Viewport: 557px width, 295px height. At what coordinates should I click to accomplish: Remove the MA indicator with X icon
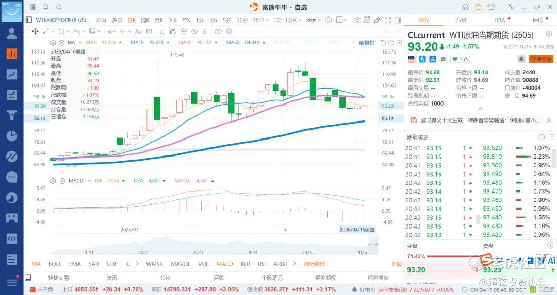[61, 43]
